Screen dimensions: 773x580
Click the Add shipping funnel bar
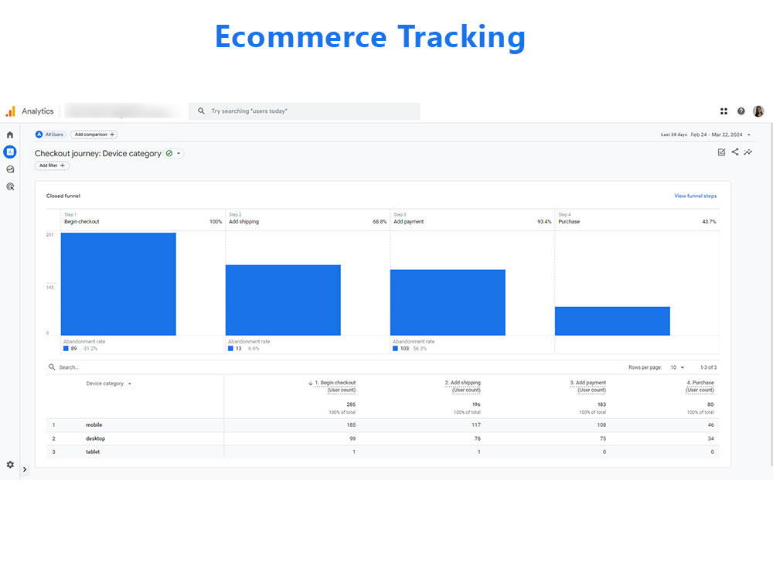[x=283, y=300]
